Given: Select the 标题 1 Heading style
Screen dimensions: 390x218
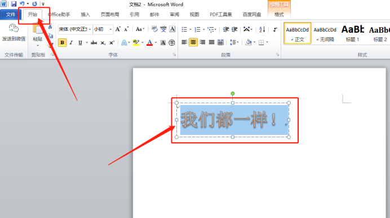Looking at the screenshot, I should point(352,33).
